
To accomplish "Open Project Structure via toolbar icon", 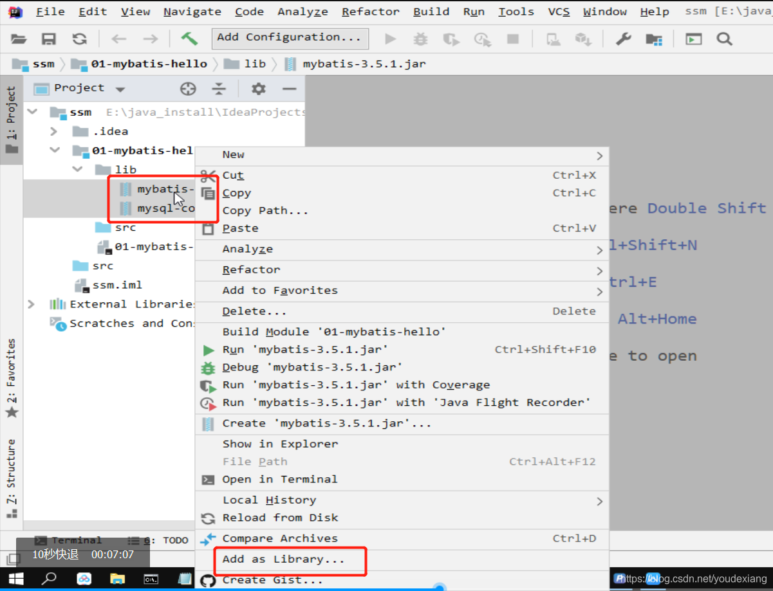I will (653, 39).
